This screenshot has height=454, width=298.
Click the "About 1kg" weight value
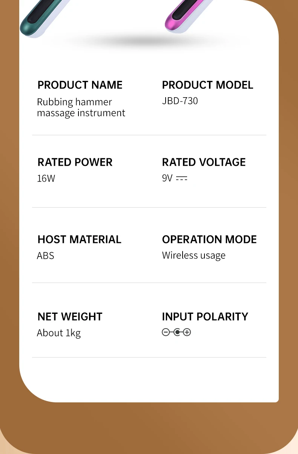[59, 333]
